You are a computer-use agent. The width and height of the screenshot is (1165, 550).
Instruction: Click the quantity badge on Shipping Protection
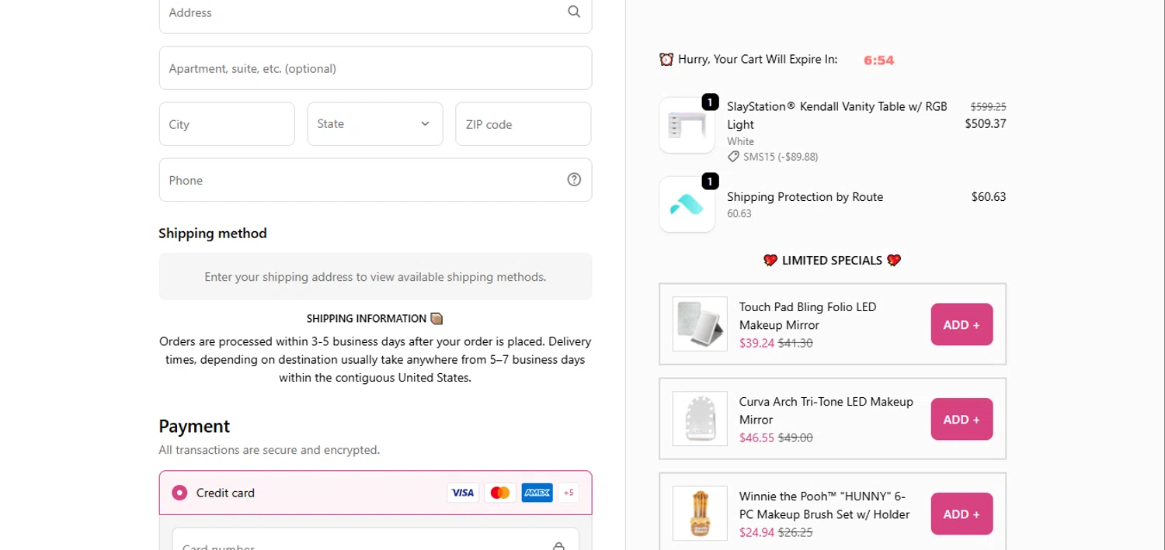pos(710,181)
